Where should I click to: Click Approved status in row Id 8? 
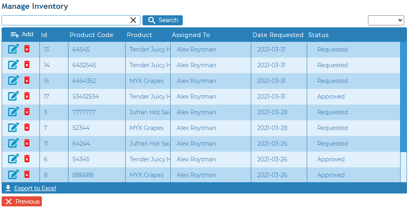point(331,175)
